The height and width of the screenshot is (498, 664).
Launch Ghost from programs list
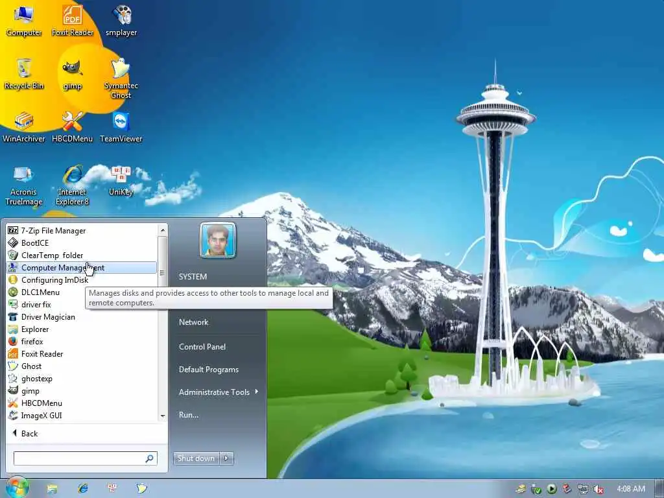(81, 366)
